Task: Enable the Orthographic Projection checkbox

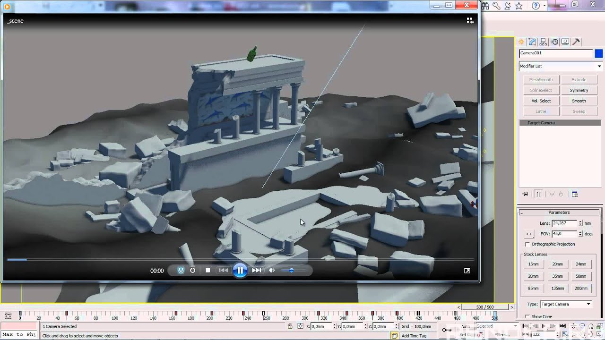Action: pyautogui.click(x=527, y=244)
